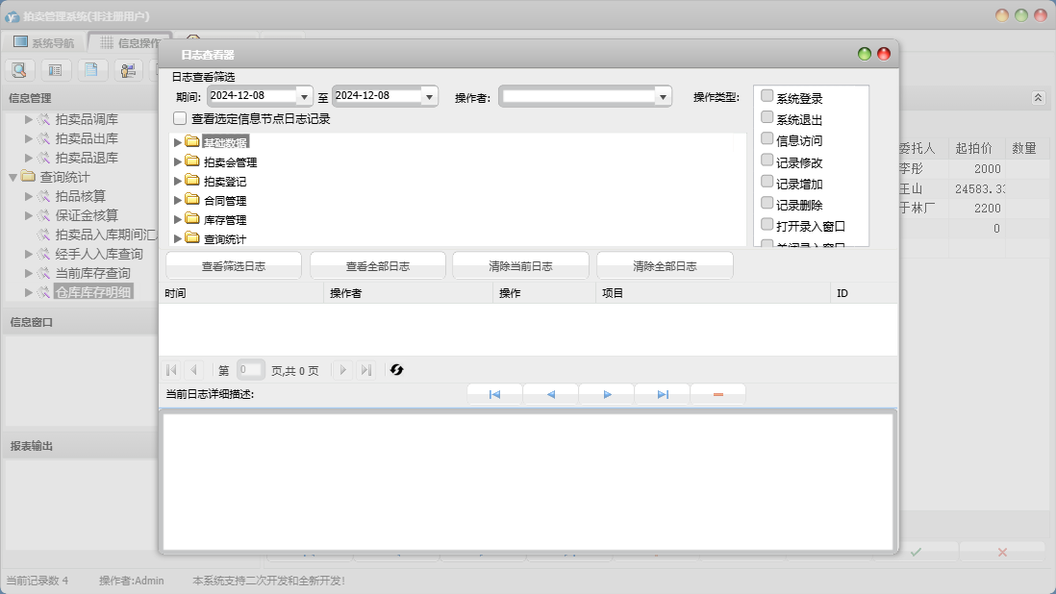Expand the 基础数据 tree node
The image size is (1056, 594).
click(x=178, y=142)
